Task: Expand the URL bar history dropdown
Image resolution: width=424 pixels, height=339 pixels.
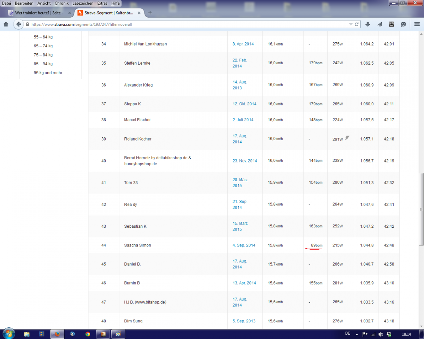Action: tap(351, 24)
